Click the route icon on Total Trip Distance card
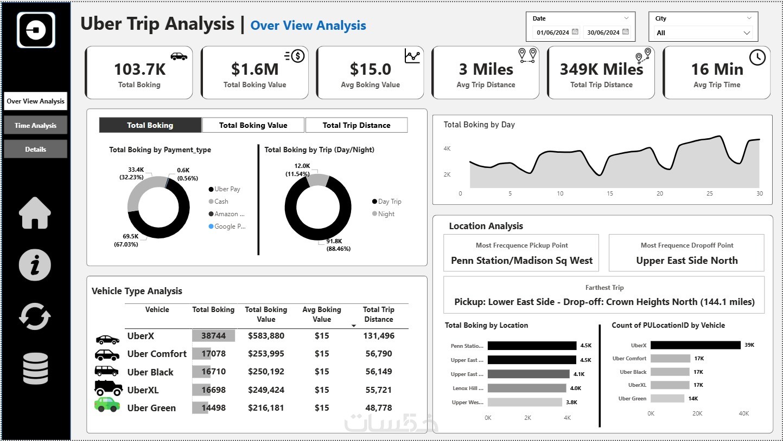 coord(643,55)
